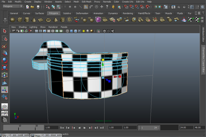
Task: Toggle lock selection padlock icon
Action: 113,7
